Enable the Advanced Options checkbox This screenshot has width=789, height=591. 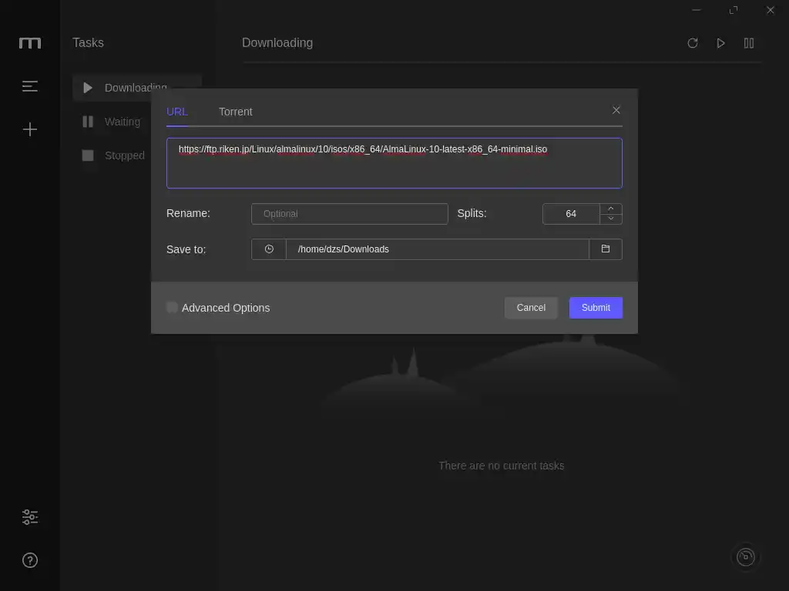[172, 308]
